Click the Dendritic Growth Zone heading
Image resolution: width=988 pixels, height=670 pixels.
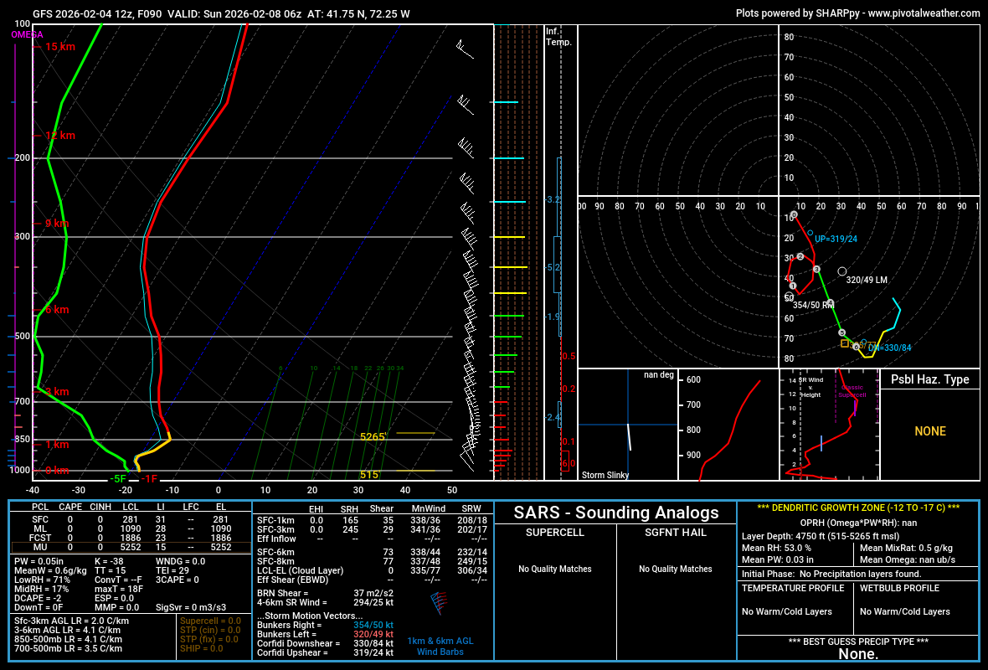[x=858, y=508]
